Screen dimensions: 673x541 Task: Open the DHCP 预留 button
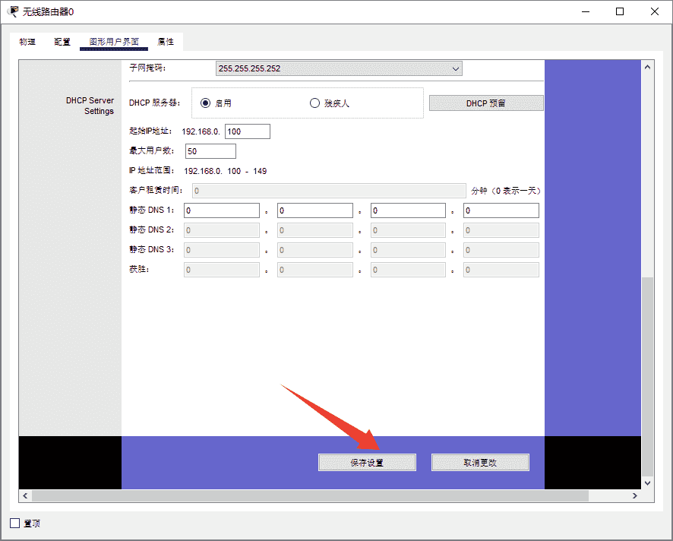point(486,103)
